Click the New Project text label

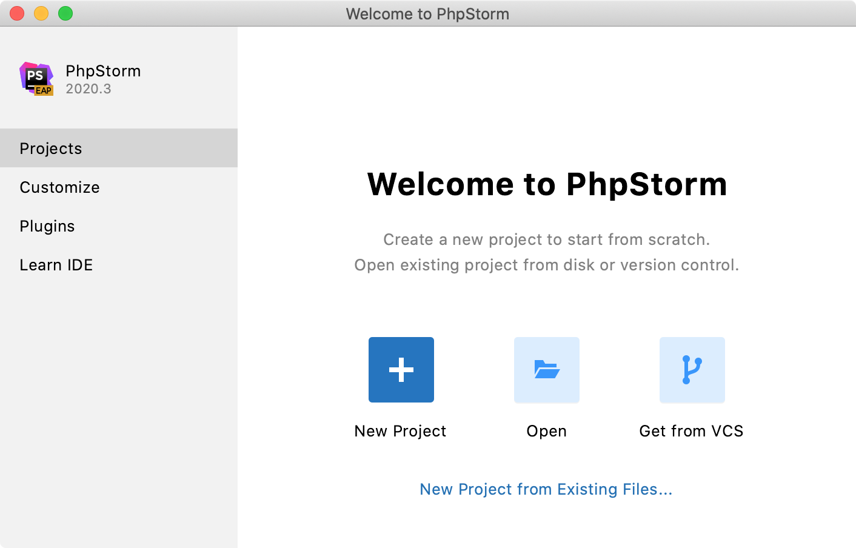pos(400,431)
